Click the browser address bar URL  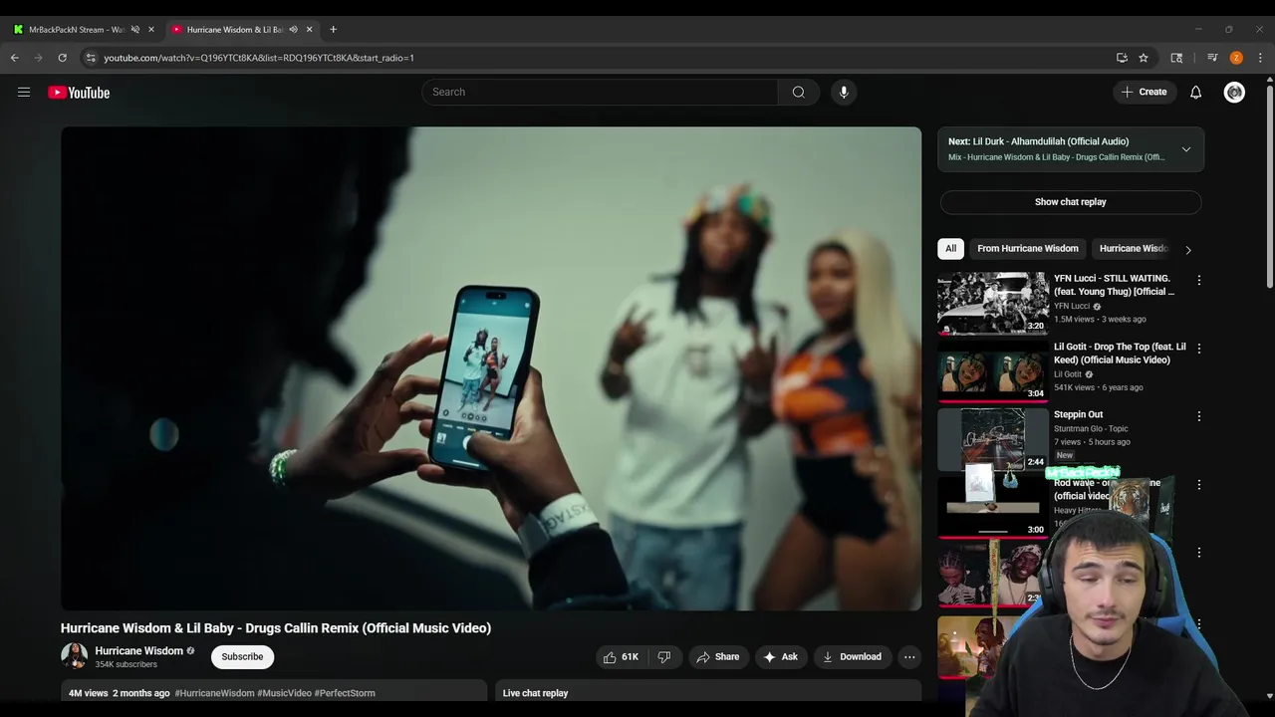[x=259, y=58]
